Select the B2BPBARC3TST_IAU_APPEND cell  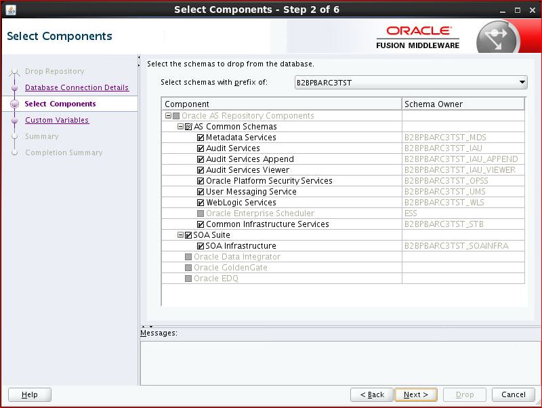[x=463, y=159]
